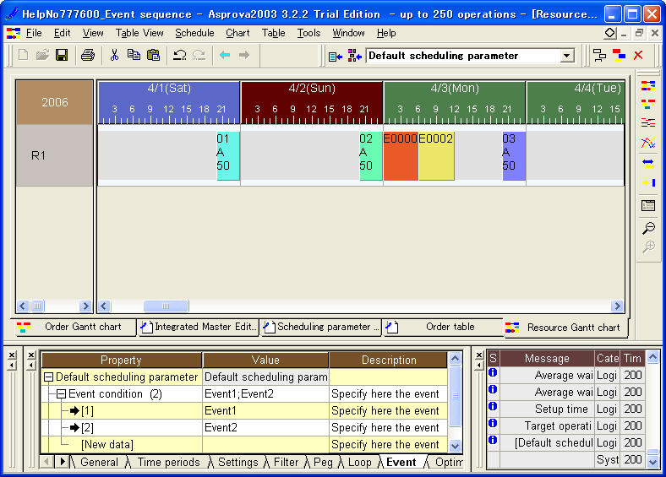
Task: Click the tree-structure toolbar icon
Action: [600, 55]
